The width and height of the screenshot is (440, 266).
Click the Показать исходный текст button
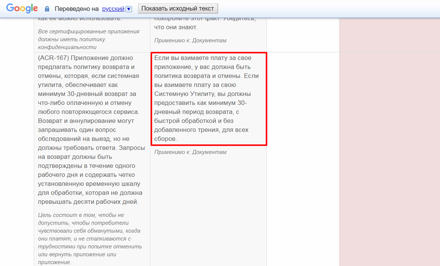tap(178, 8)
